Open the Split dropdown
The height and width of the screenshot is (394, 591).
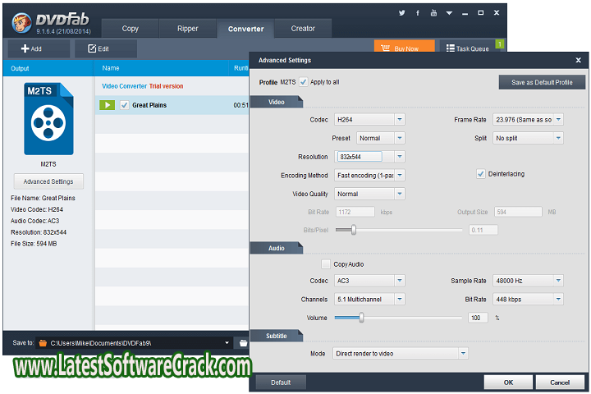pyautogui.click(x=528, y=139)
